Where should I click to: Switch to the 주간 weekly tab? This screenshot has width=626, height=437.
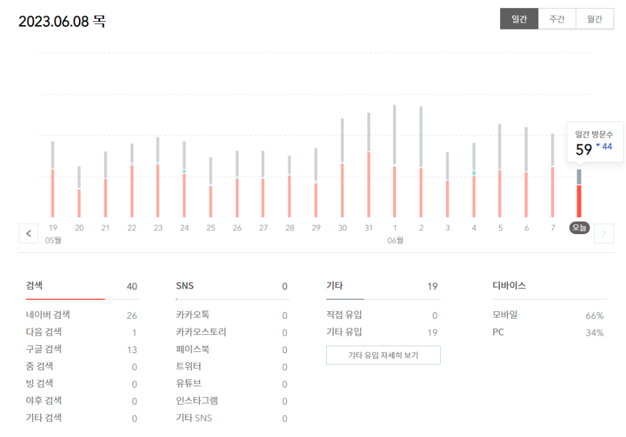557,19
